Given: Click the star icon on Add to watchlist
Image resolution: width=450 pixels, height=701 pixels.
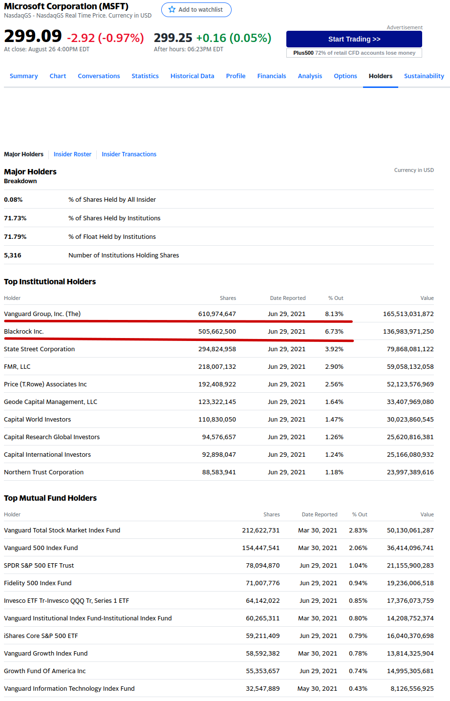Looking at the screenshot, I should point(172,10).
